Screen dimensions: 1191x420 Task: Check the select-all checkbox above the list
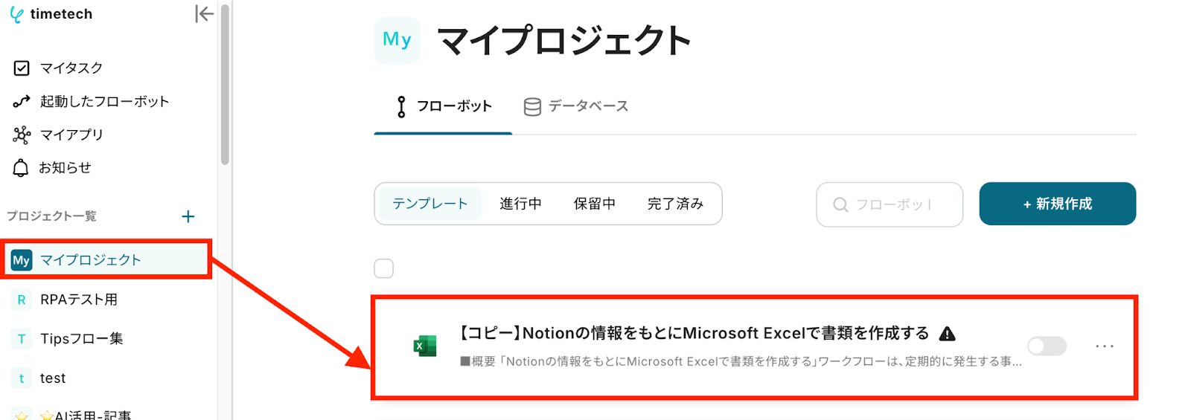pos(383,268)
